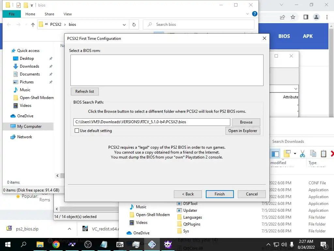Open Documents in navigation pane

pyautogui.click(x=30, y=74)
